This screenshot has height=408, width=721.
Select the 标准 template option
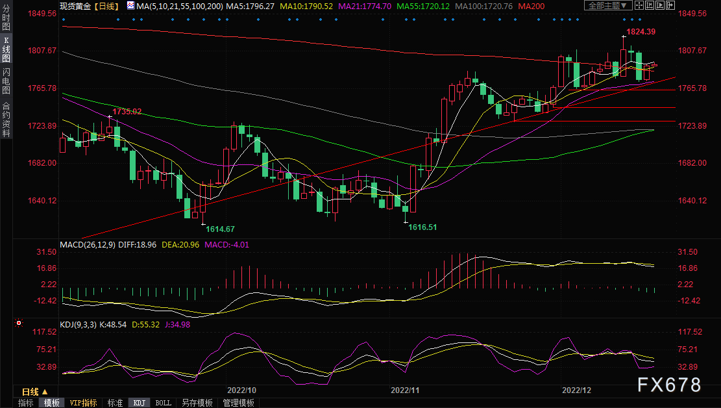pyautogui.click(x=115, y=403)
